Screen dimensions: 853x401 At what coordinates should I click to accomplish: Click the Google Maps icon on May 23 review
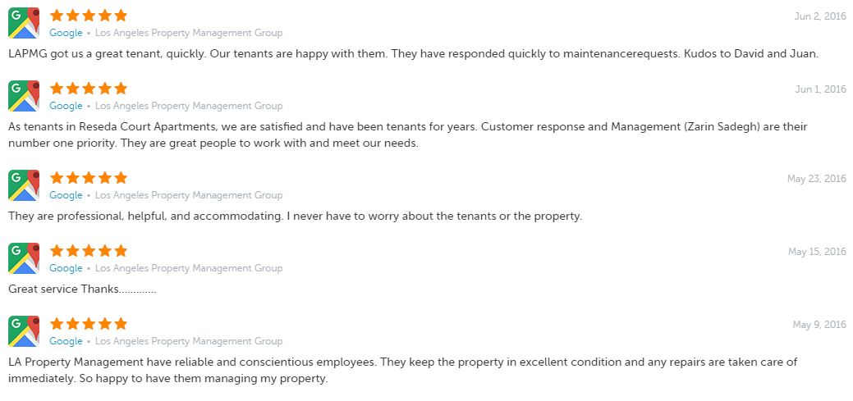(24, 185)
